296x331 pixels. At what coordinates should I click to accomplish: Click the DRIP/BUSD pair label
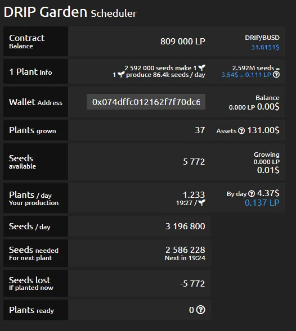tap(262, 38)
